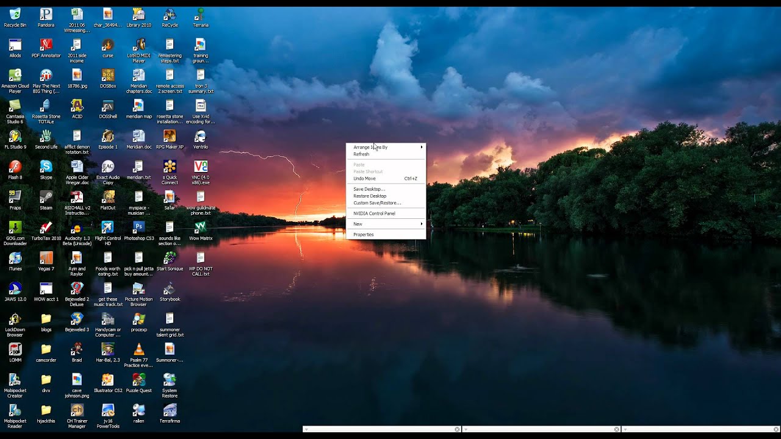
Task: Select the Second Life shortcut
Action: [46, 140]
